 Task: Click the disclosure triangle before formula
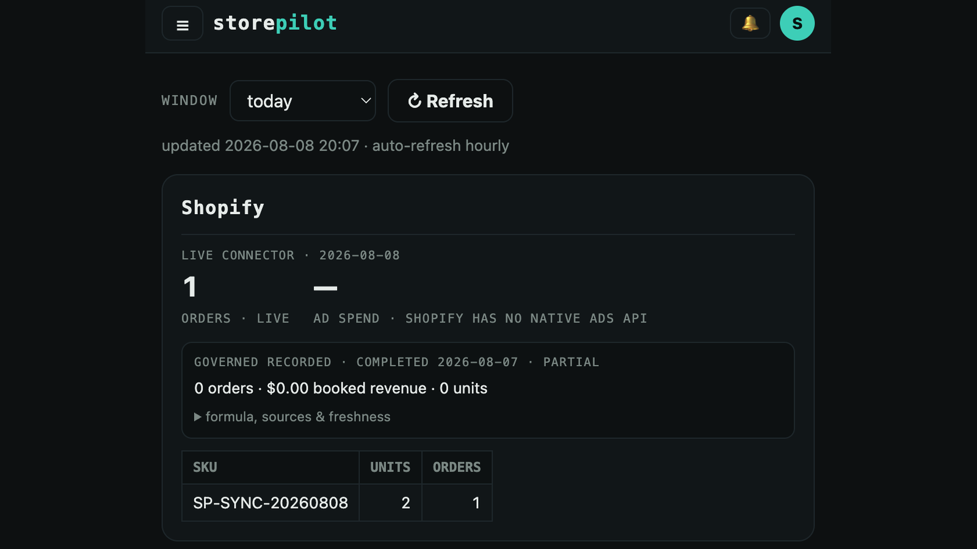coord(198,417)
